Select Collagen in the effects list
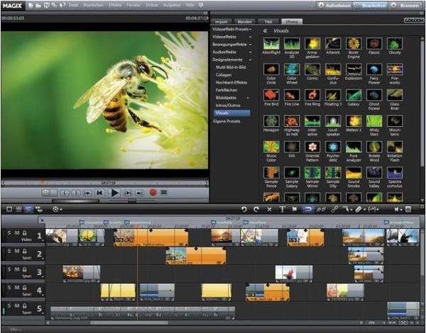The height and width of the screenshot is (333, 426). coord(224,74)
